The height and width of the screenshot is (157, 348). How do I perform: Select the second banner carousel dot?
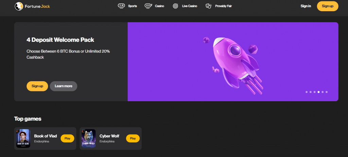pos(311,92)
